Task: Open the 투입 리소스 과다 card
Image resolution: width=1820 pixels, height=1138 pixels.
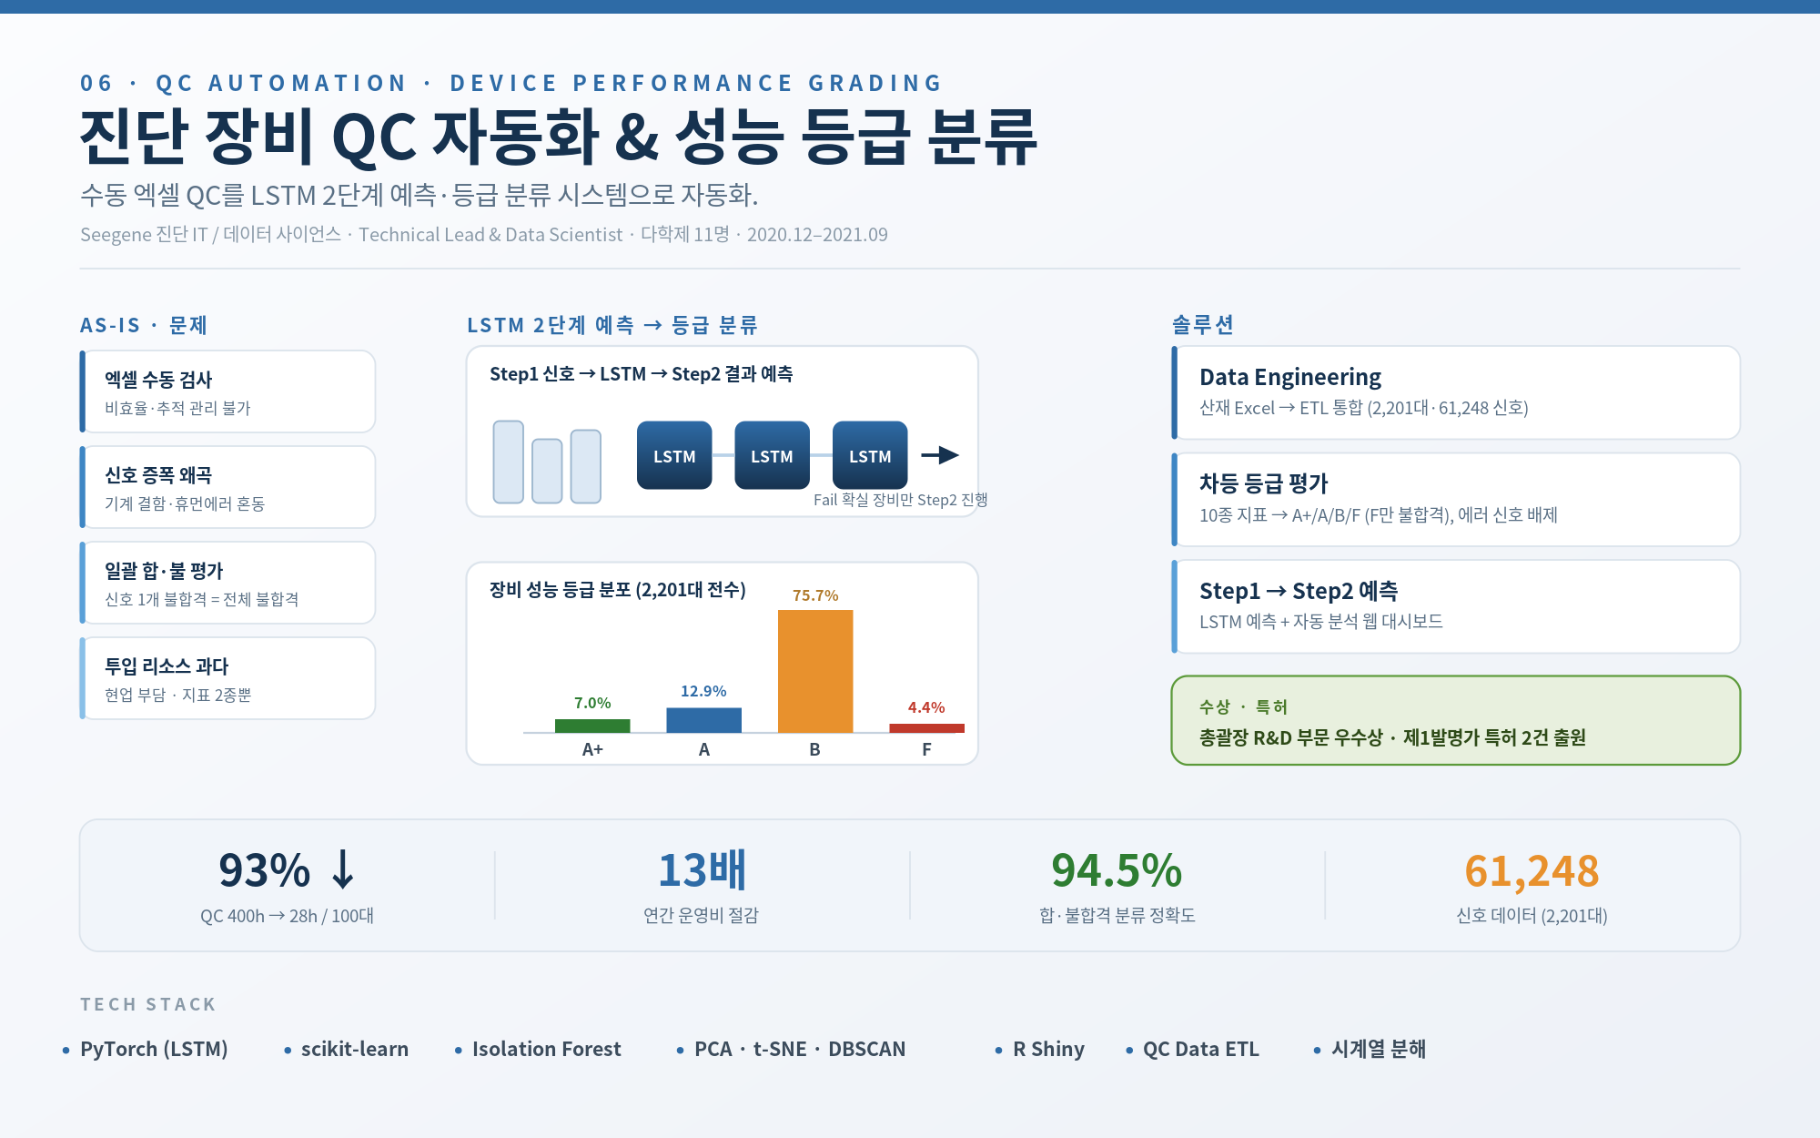Action: (x=227, y=678)
